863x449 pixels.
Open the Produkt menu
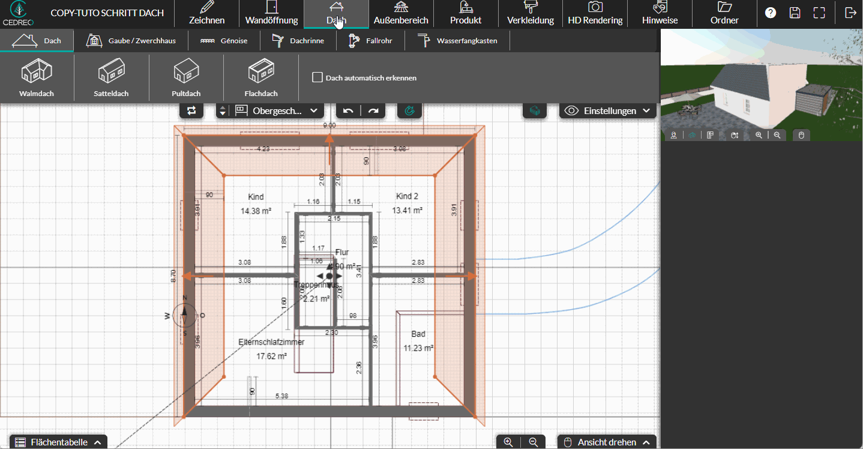[466, 14]
